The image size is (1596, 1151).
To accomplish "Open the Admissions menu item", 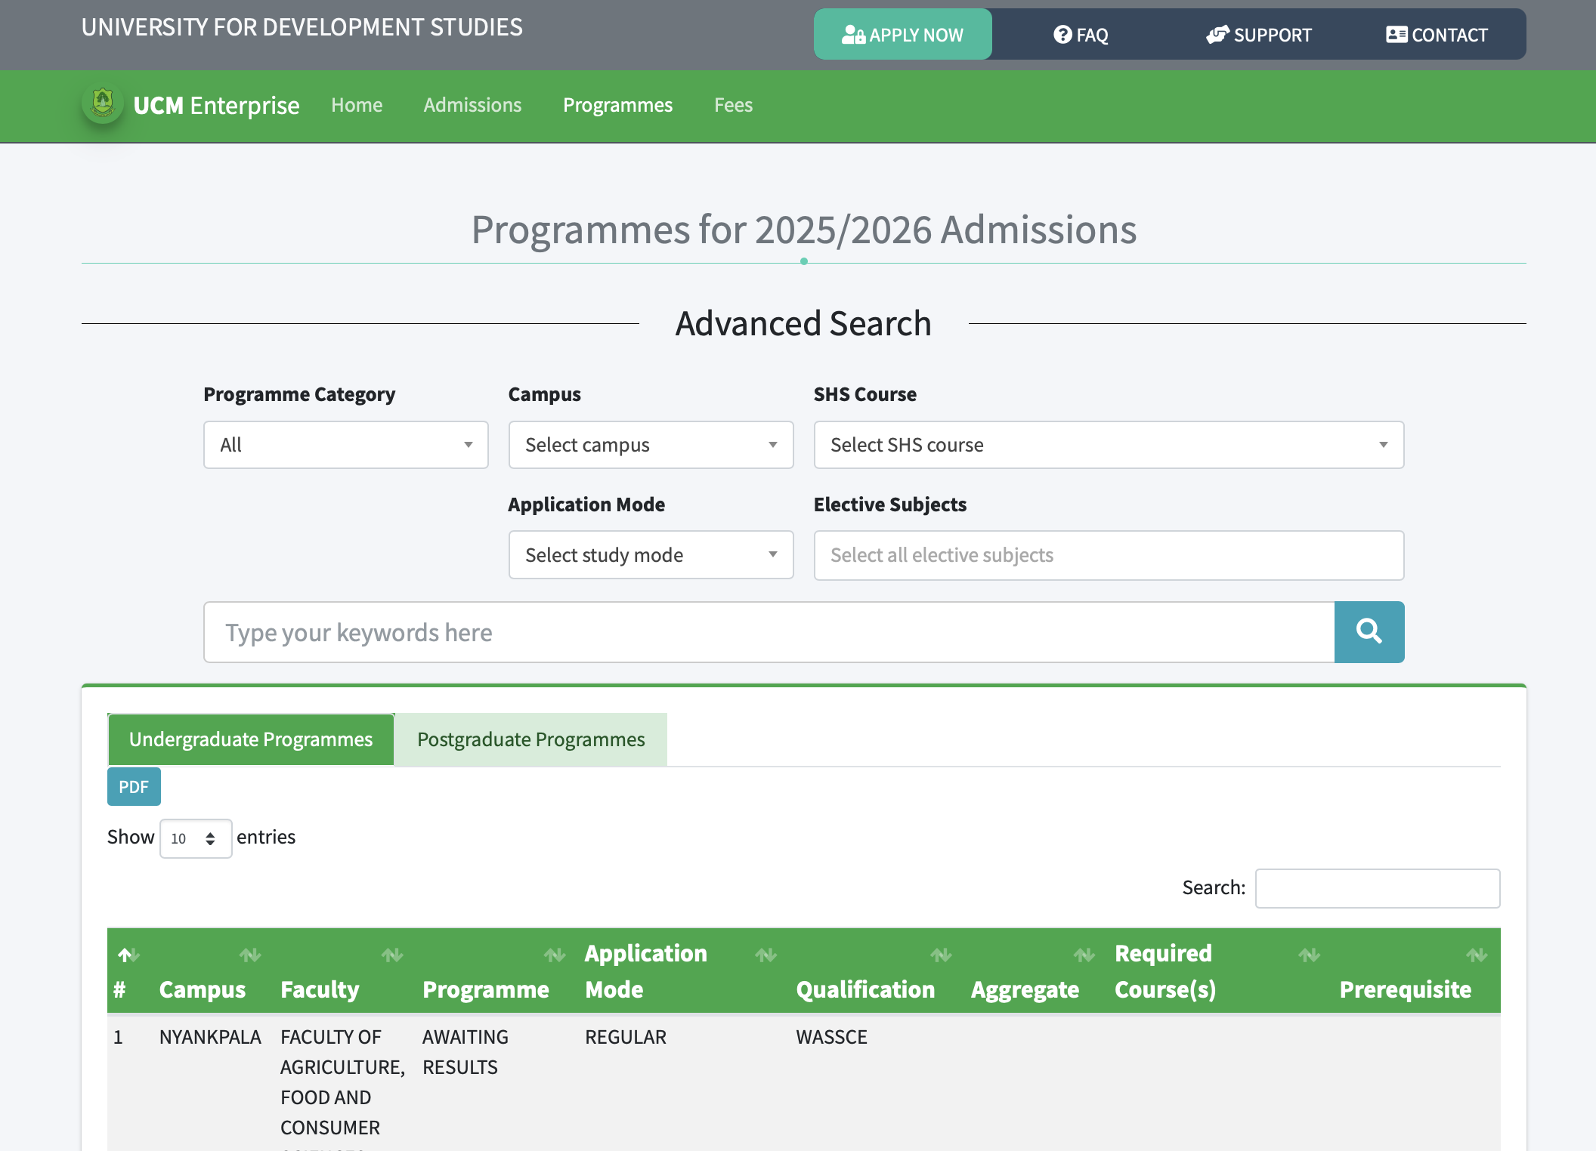I will [472, 105].
